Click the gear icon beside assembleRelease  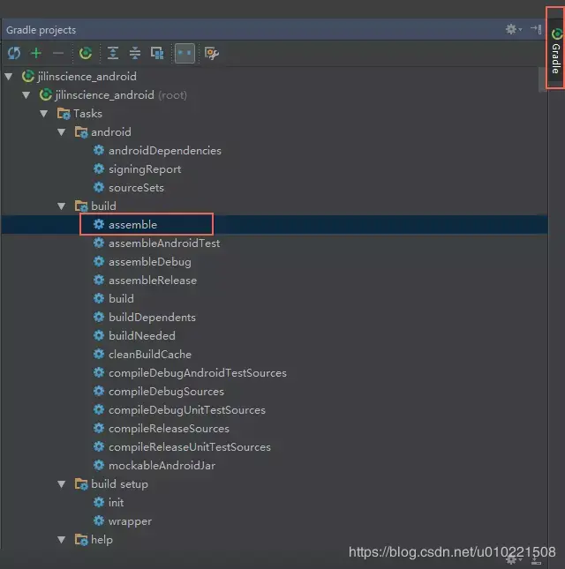[x=98, y=280]
